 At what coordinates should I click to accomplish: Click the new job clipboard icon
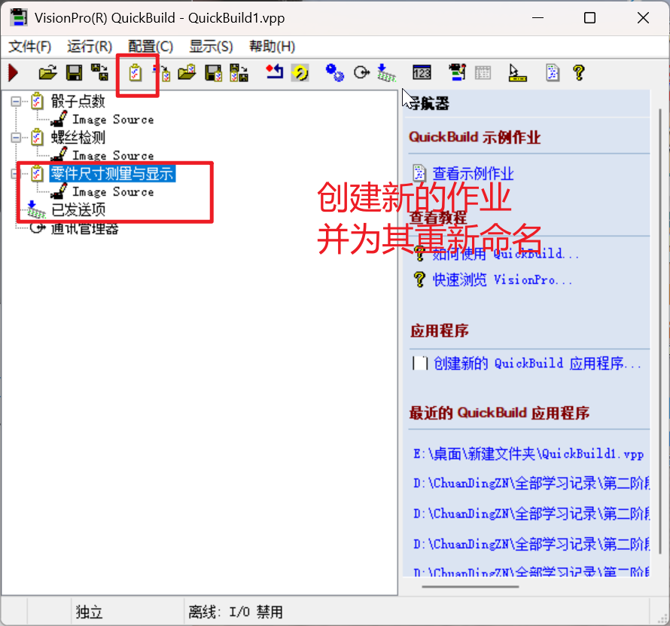[x=136, y=72]
